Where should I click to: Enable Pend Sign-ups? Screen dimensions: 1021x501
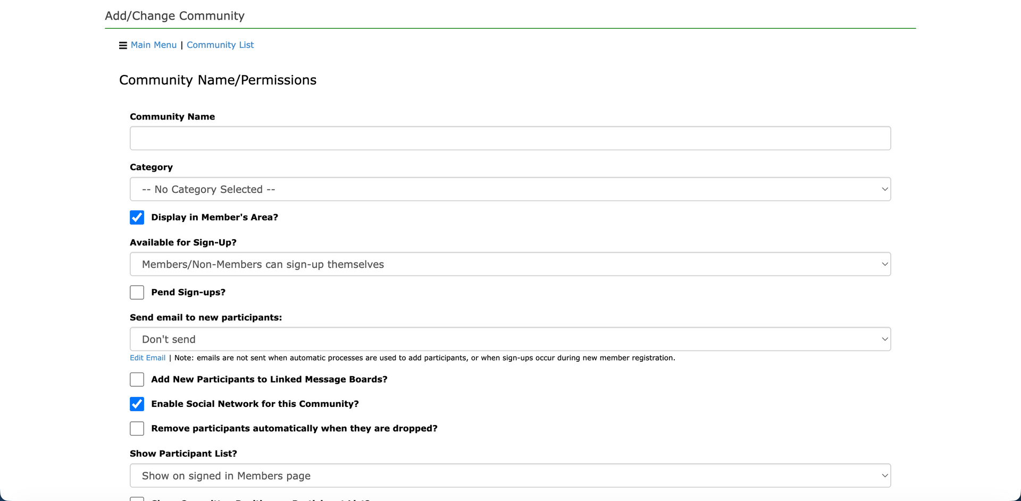(x=137, y=292)
